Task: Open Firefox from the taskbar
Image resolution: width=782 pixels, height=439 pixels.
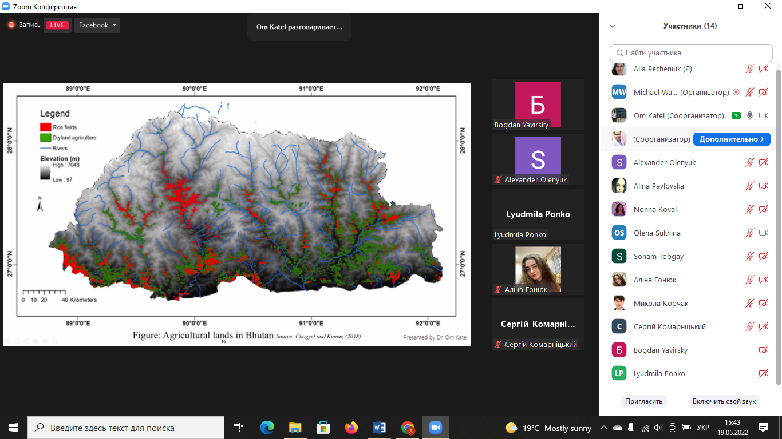Action: pos(351,428)
